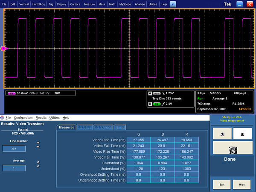Click the lower Line Number stepper button
This screenshot has height=192, width=256.
pyautogui.click(x=38, y=146)
